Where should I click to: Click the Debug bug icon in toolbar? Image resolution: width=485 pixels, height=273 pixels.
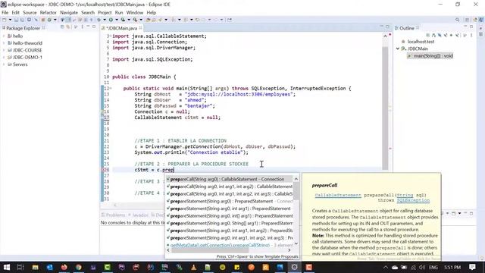coord(99,20)
